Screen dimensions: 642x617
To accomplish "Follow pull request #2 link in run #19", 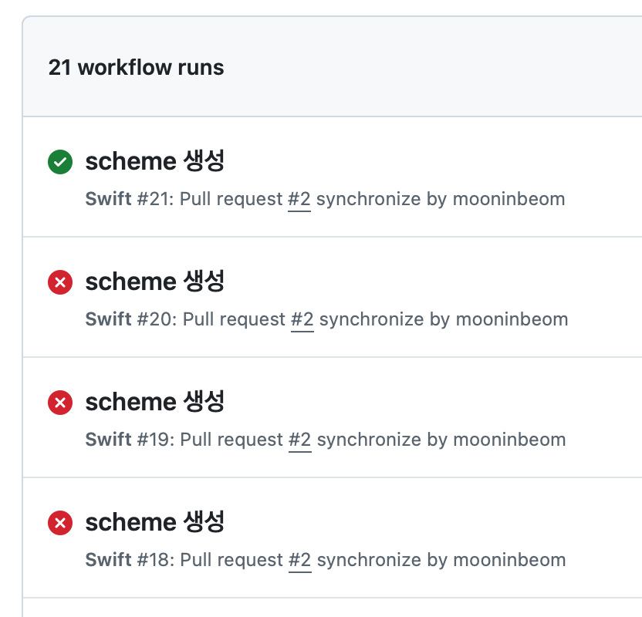I will pyautogui.click(x=299, y=440).
